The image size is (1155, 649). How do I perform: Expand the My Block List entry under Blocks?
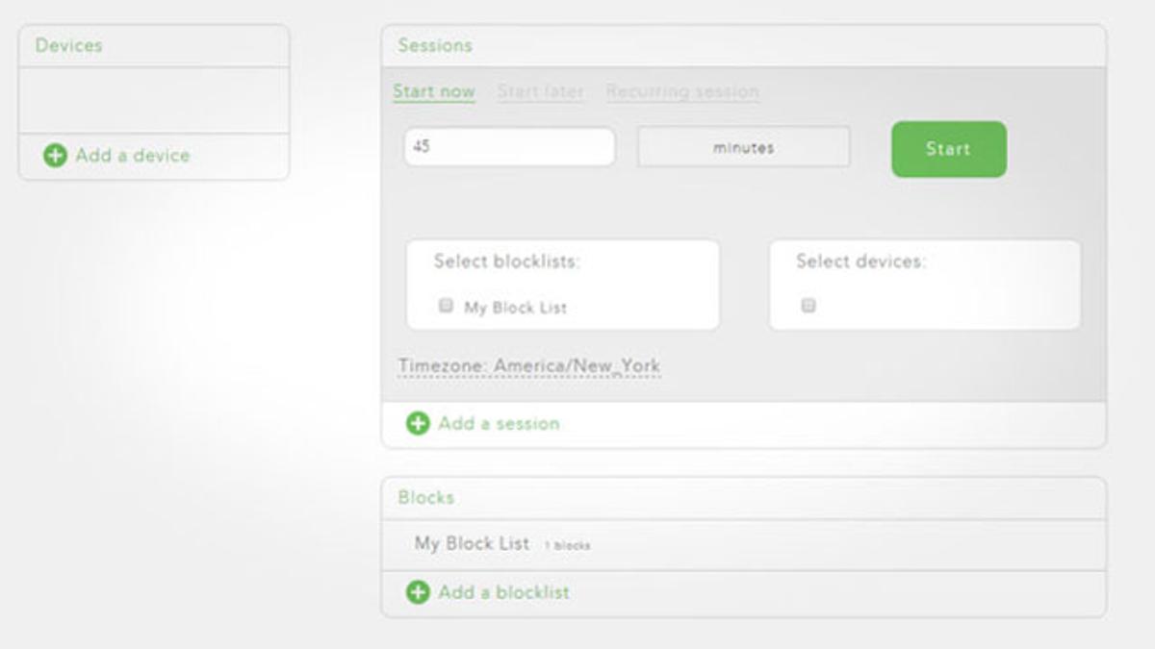(x=472, y=543)
